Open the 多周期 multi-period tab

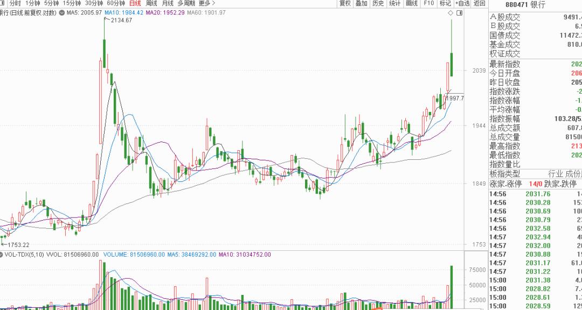pyautogui.click(x=186, y=3)
